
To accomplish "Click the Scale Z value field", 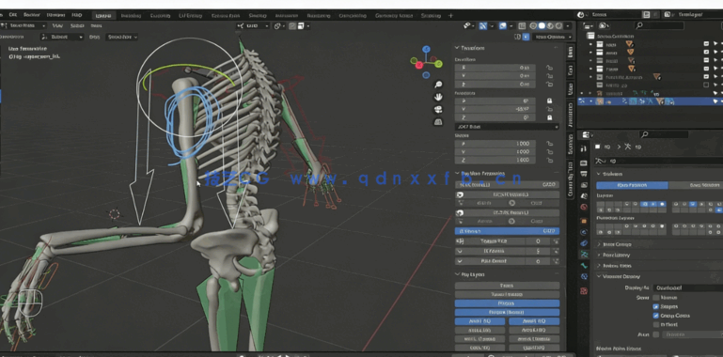I will pyautogui.click(x=495, y=161).
